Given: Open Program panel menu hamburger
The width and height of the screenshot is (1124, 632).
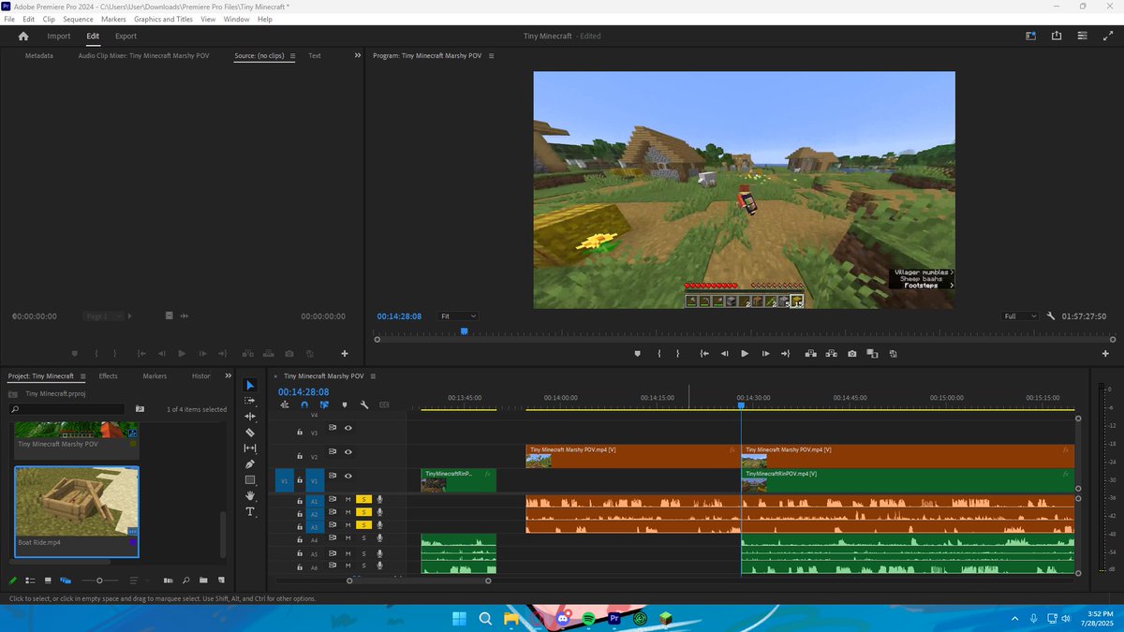Looking at the screenshot, I should click(491, 55).
